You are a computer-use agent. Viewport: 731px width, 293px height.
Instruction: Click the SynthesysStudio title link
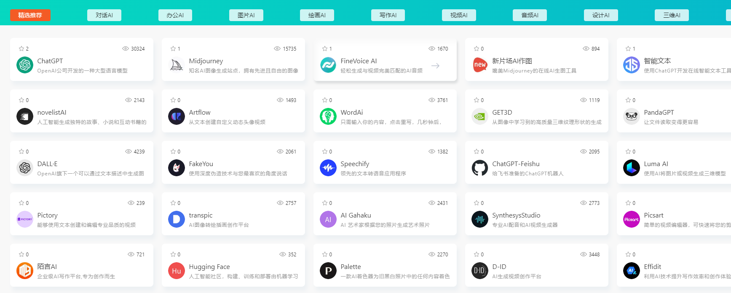(x=516, y=215)
